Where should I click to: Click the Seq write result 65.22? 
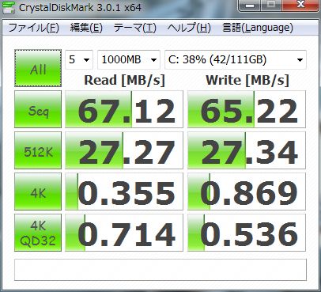click(247, 109)
